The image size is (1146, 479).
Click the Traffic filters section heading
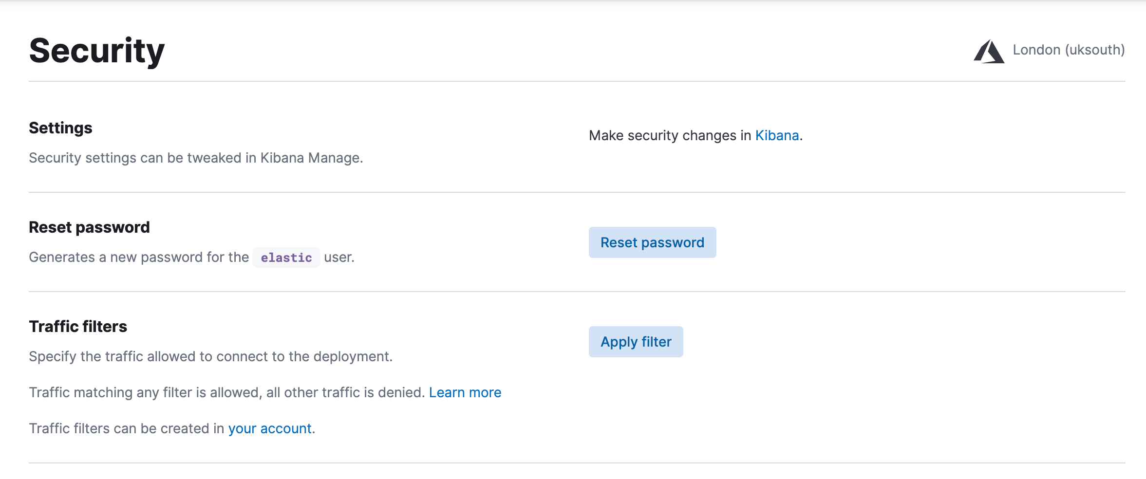click(x=78, y=327)
